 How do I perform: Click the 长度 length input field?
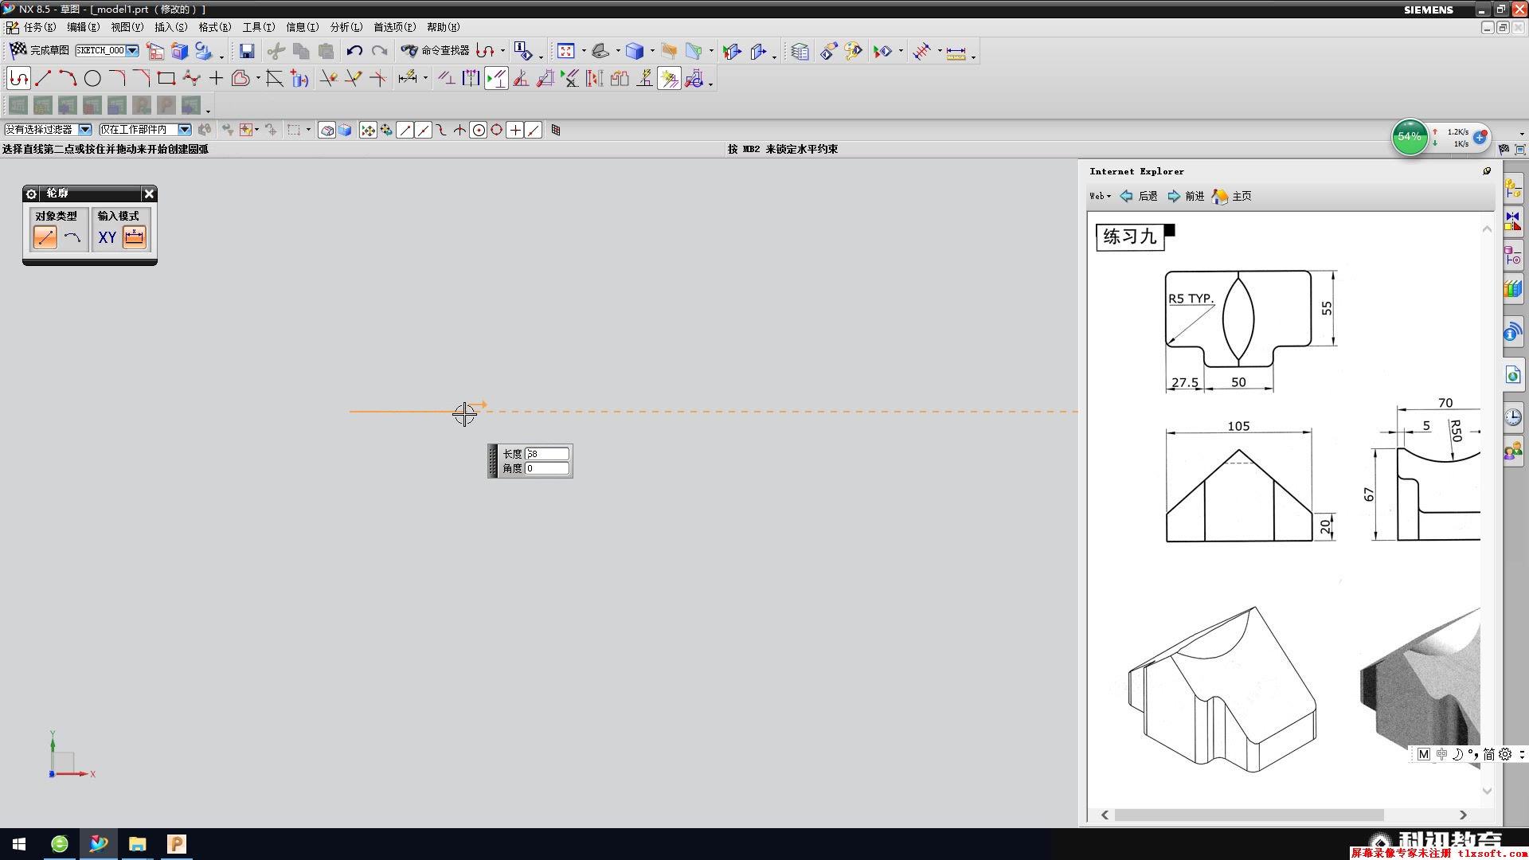546,454
